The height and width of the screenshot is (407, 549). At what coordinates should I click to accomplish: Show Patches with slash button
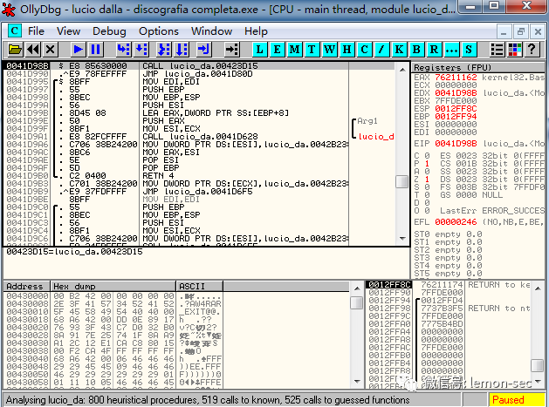381,50
